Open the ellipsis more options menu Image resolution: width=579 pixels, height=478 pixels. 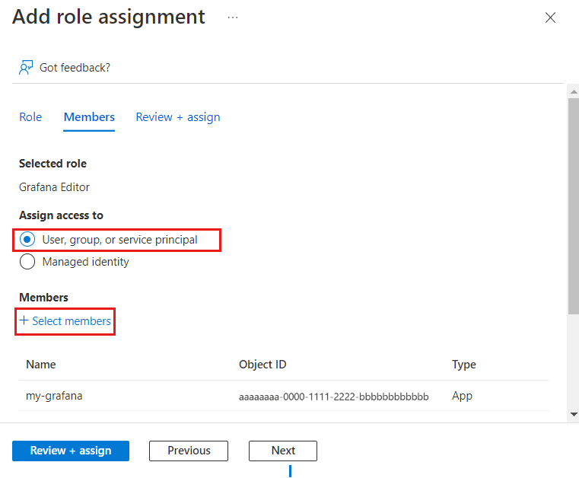point(233,18)
